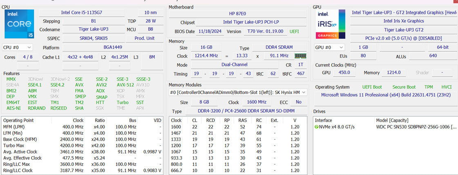Select the 1467 clock timing row
Viewport: 458px width, 175px height.
click(238, 133)
